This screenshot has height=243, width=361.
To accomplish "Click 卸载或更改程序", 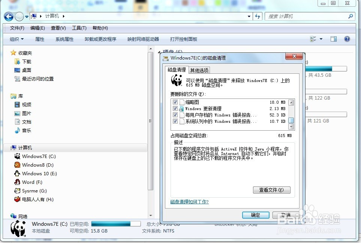I will click(100, 39).
